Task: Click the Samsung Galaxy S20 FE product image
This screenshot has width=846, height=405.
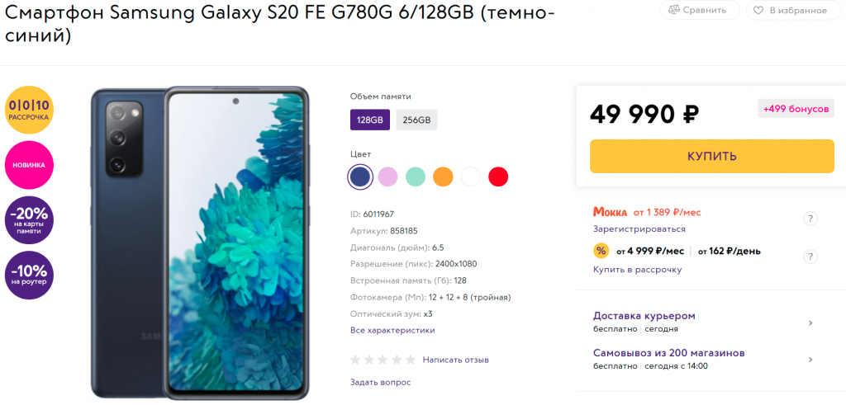Action: (x=200, y=243)
